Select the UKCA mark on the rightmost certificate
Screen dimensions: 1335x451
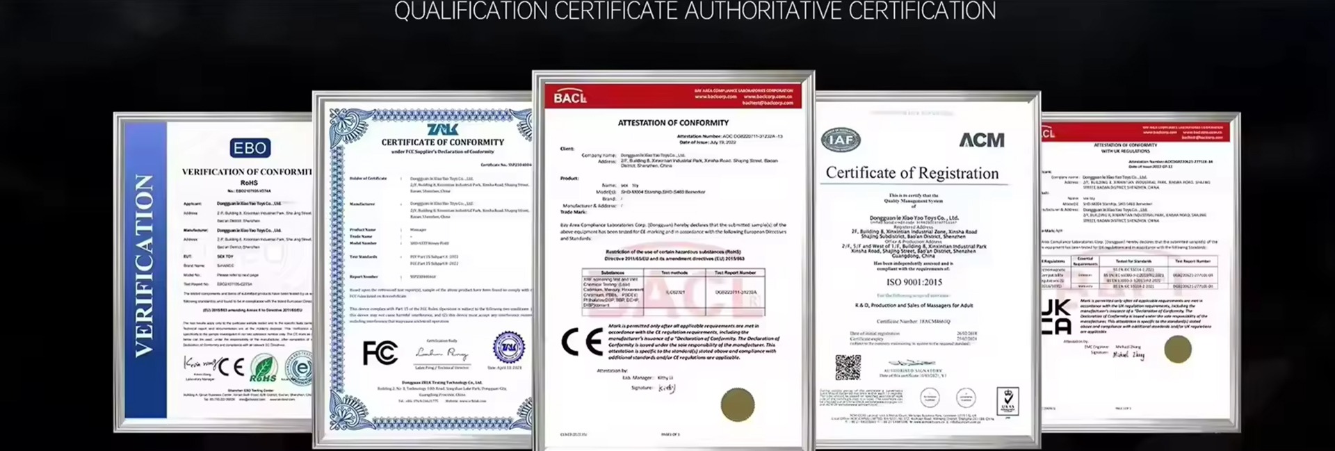[1056, 317]
